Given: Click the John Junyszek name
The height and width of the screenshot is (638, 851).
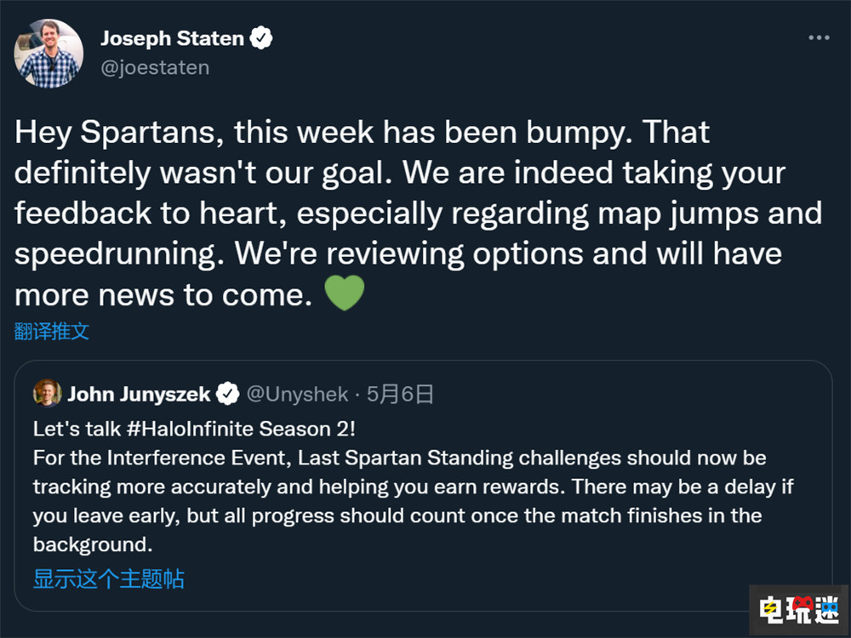Looking at the screenshot, I should (x=140, y=394).
